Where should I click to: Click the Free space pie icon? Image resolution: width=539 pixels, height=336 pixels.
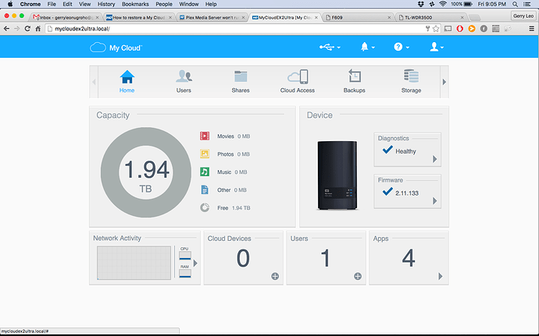pos(205,207)
